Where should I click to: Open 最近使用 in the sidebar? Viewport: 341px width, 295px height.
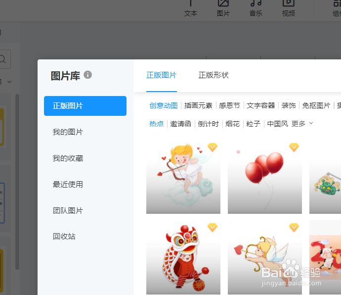click(68, 184)
